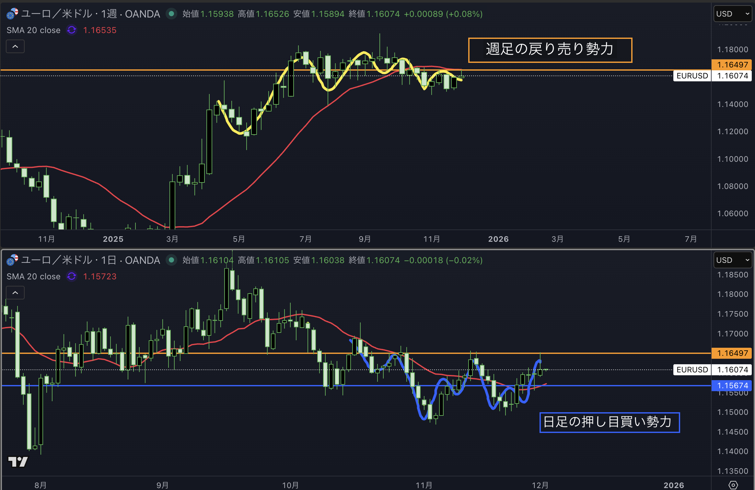
Task: Click the TradingView logo
Action: pyautogui.click(x=18, y=461)
